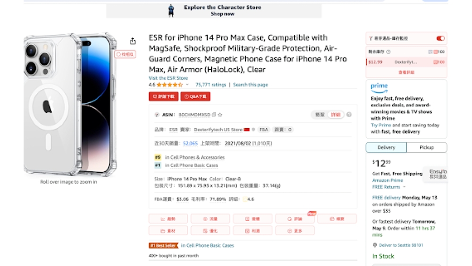The width and height of the screenshot is (472, 266).
Task: Click the share icon beside product image
Action: pos(133,41)
